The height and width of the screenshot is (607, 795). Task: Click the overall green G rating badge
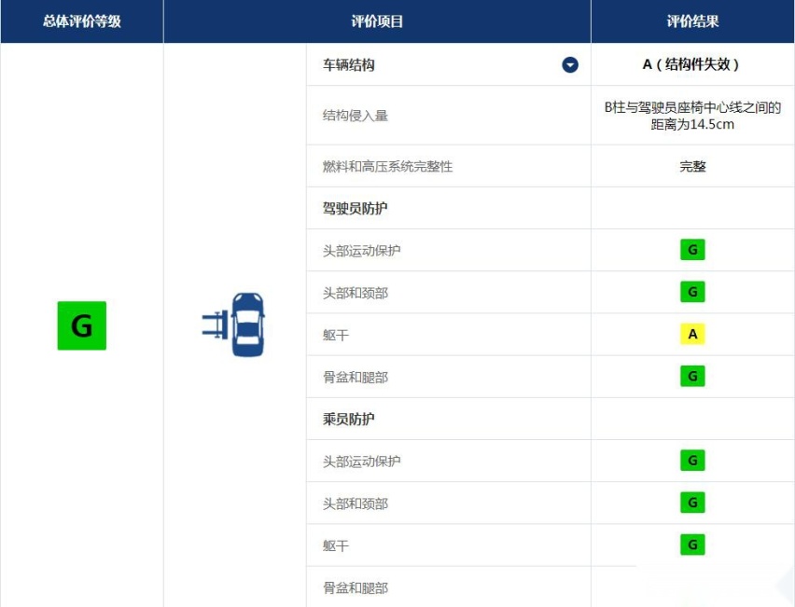[81, 325]
